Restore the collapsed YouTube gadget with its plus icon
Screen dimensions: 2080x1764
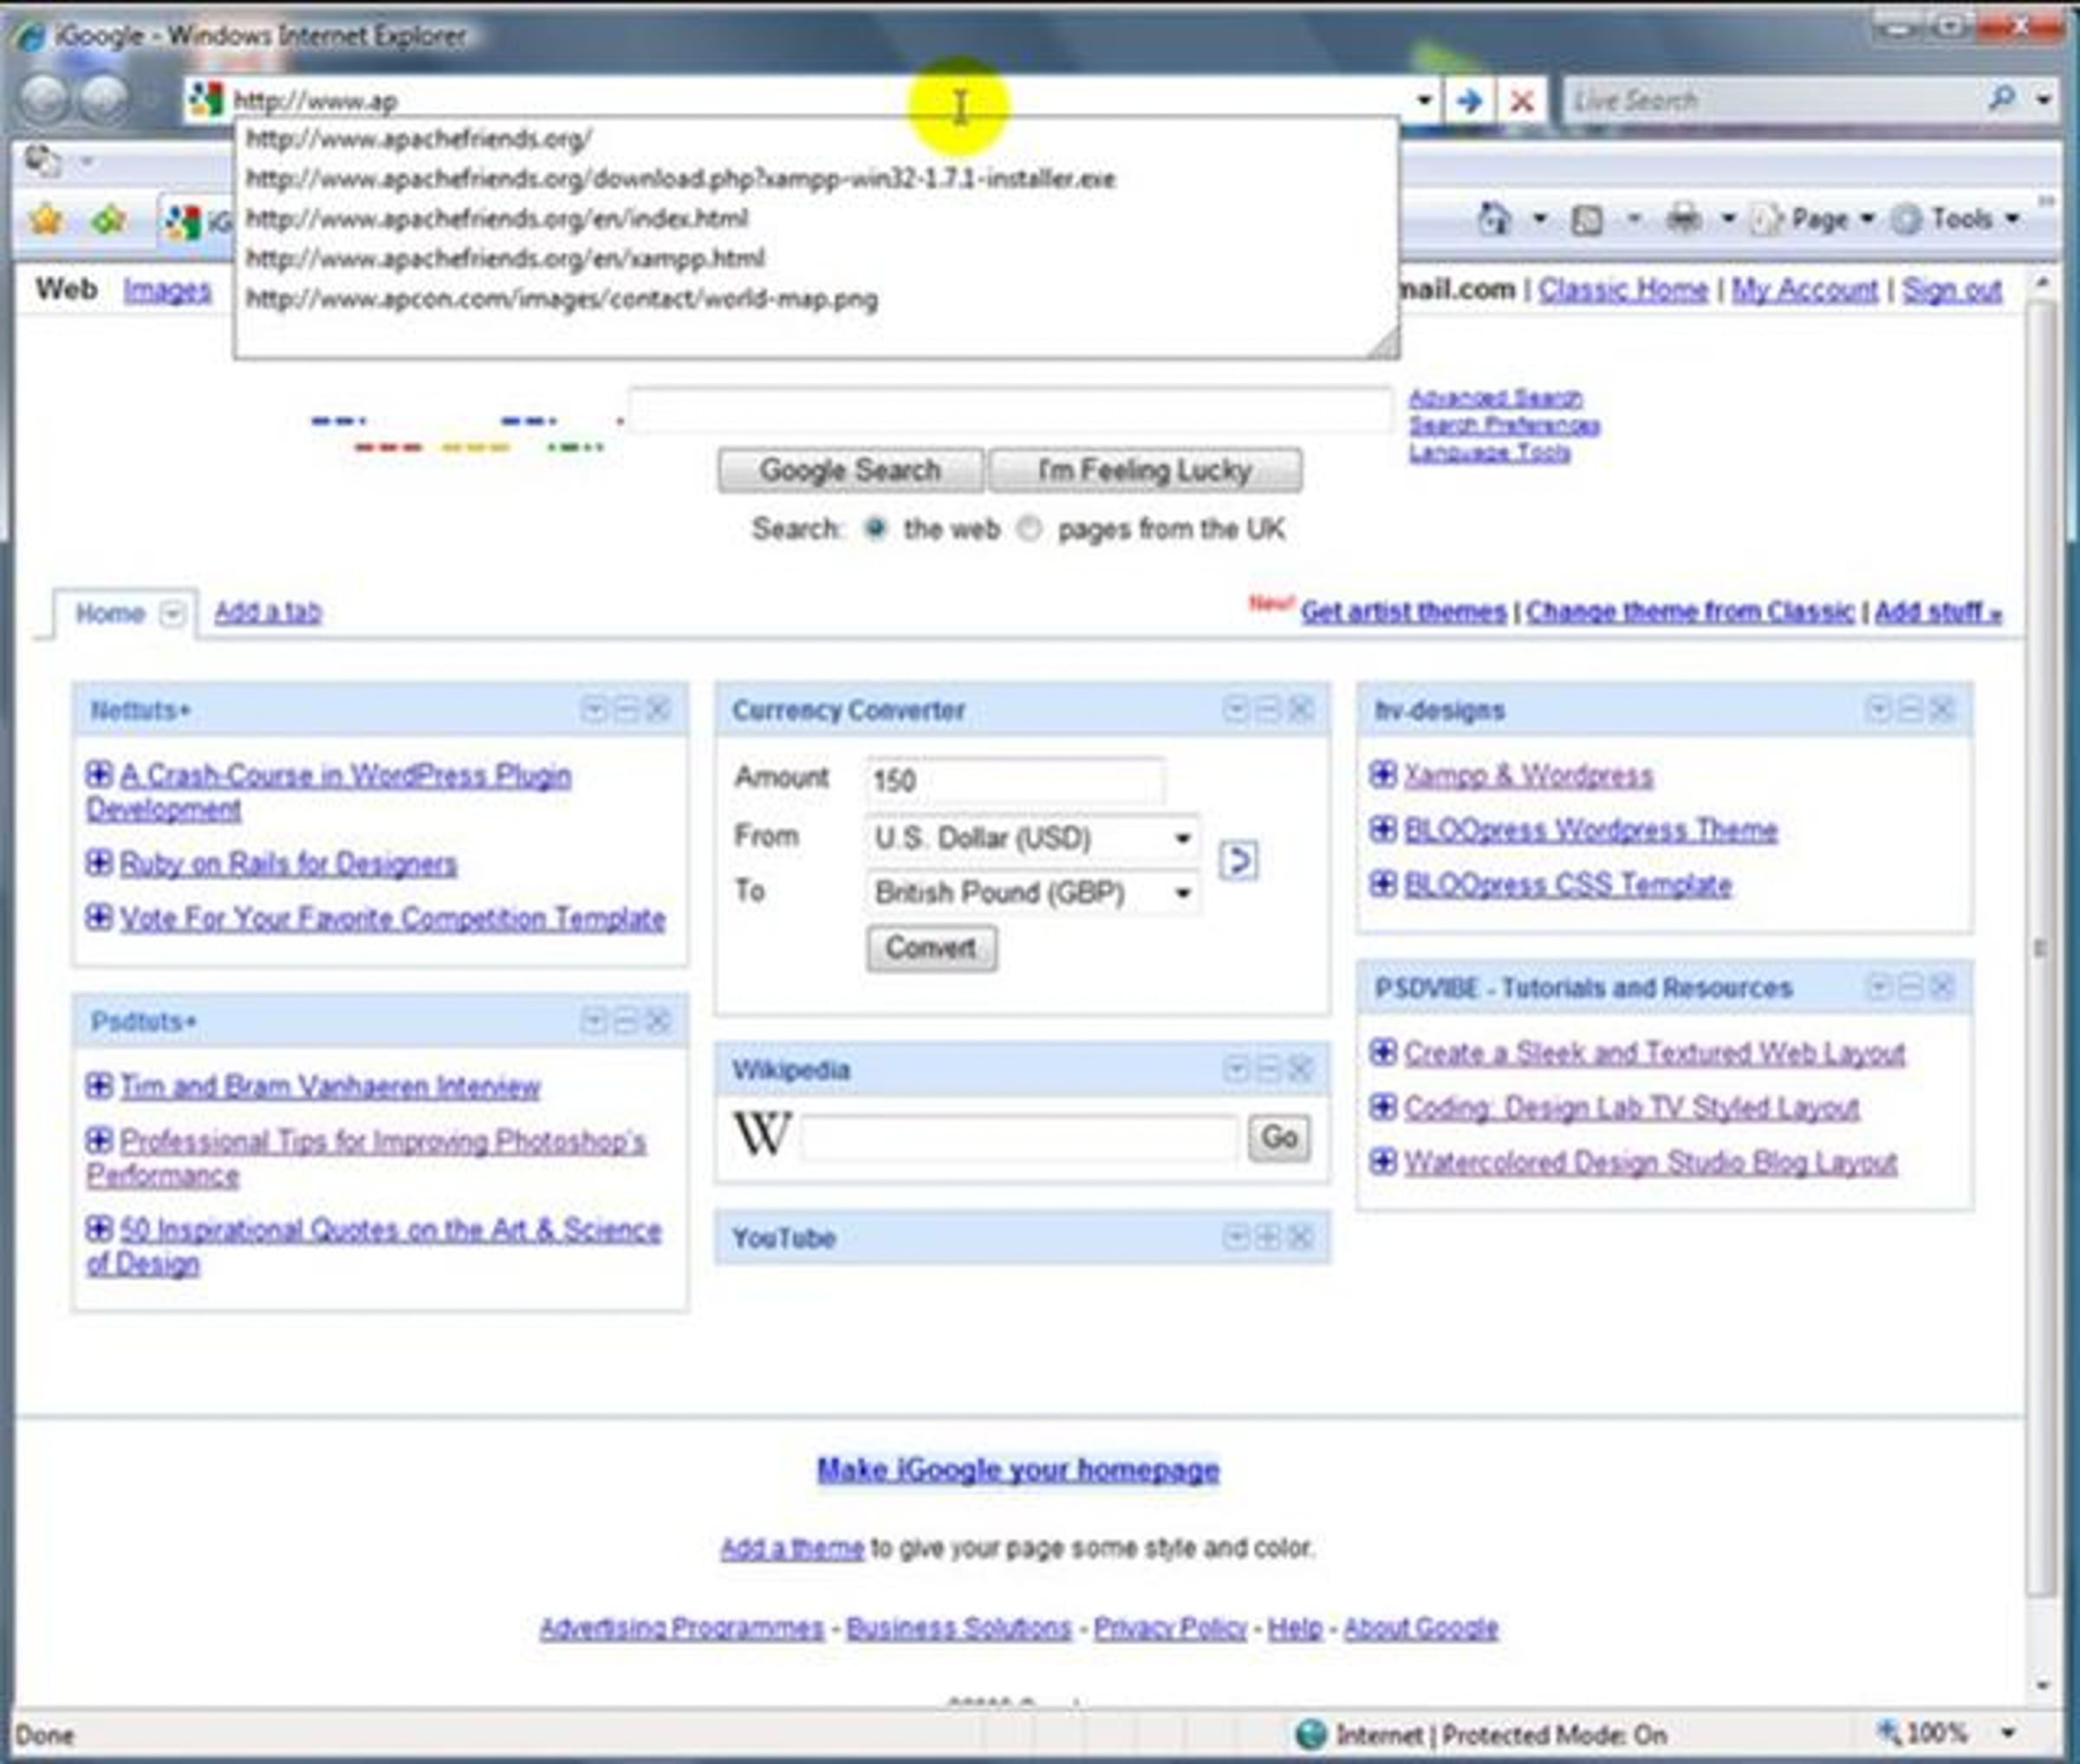click(1268, 1238)
